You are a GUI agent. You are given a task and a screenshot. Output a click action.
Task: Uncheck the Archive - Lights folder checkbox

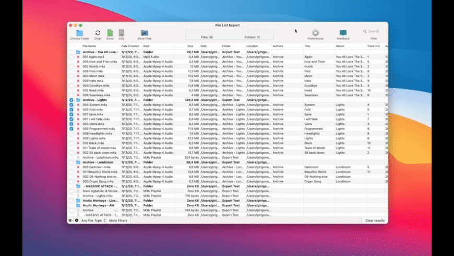[x=71, y=100]
